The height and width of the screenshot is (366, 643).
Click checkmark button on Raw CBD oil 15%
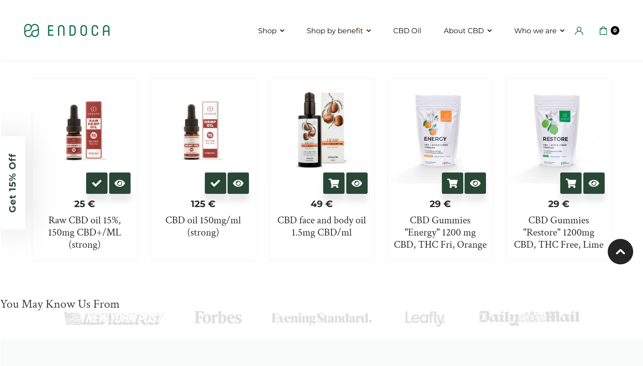click(97, 183)
